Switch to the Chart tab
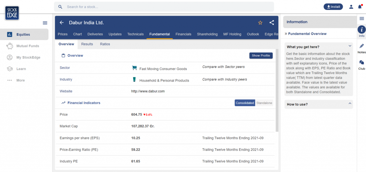 [78, 34]
